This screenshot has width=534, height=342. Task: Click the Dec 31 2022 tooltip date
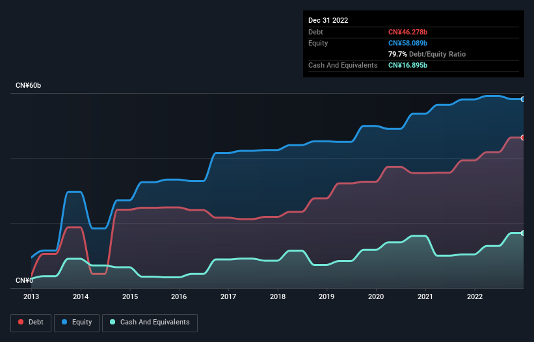328,20
